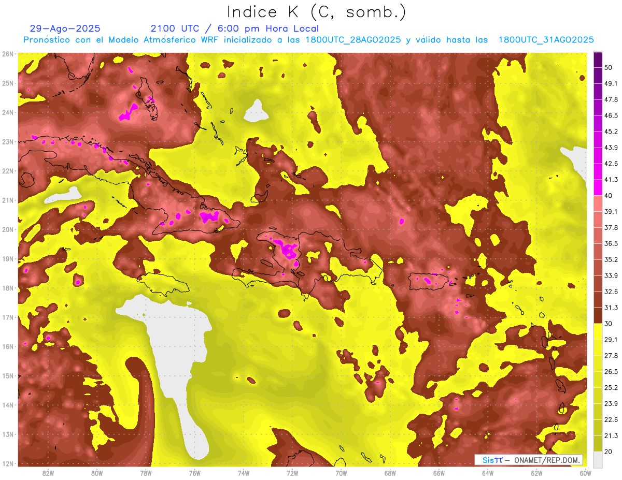Click the '1800UTC_28AGO2025' initialization time

[354, 40]
